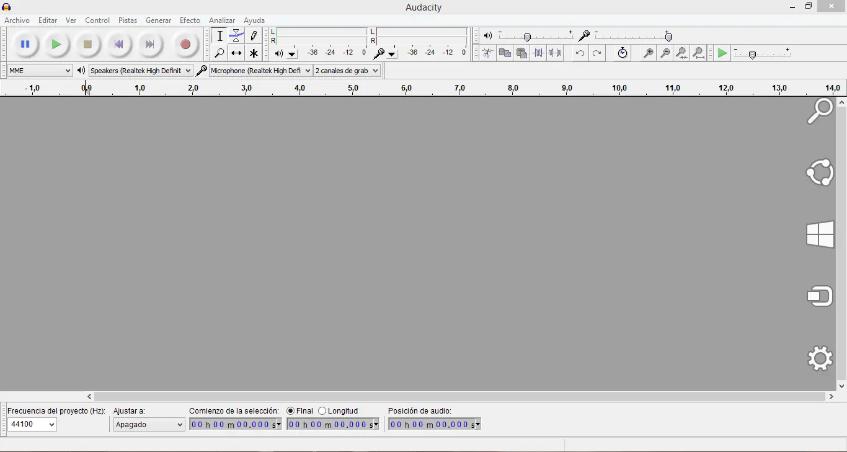Zoom in using the toolbar magnifier plus
Screen dimensions: 847x452
tap(648, 53)
